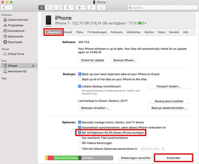Enable SD-Videos bevorzugen checkbox
The height and width of the screenshot is (164, 199).
(80, 143)
